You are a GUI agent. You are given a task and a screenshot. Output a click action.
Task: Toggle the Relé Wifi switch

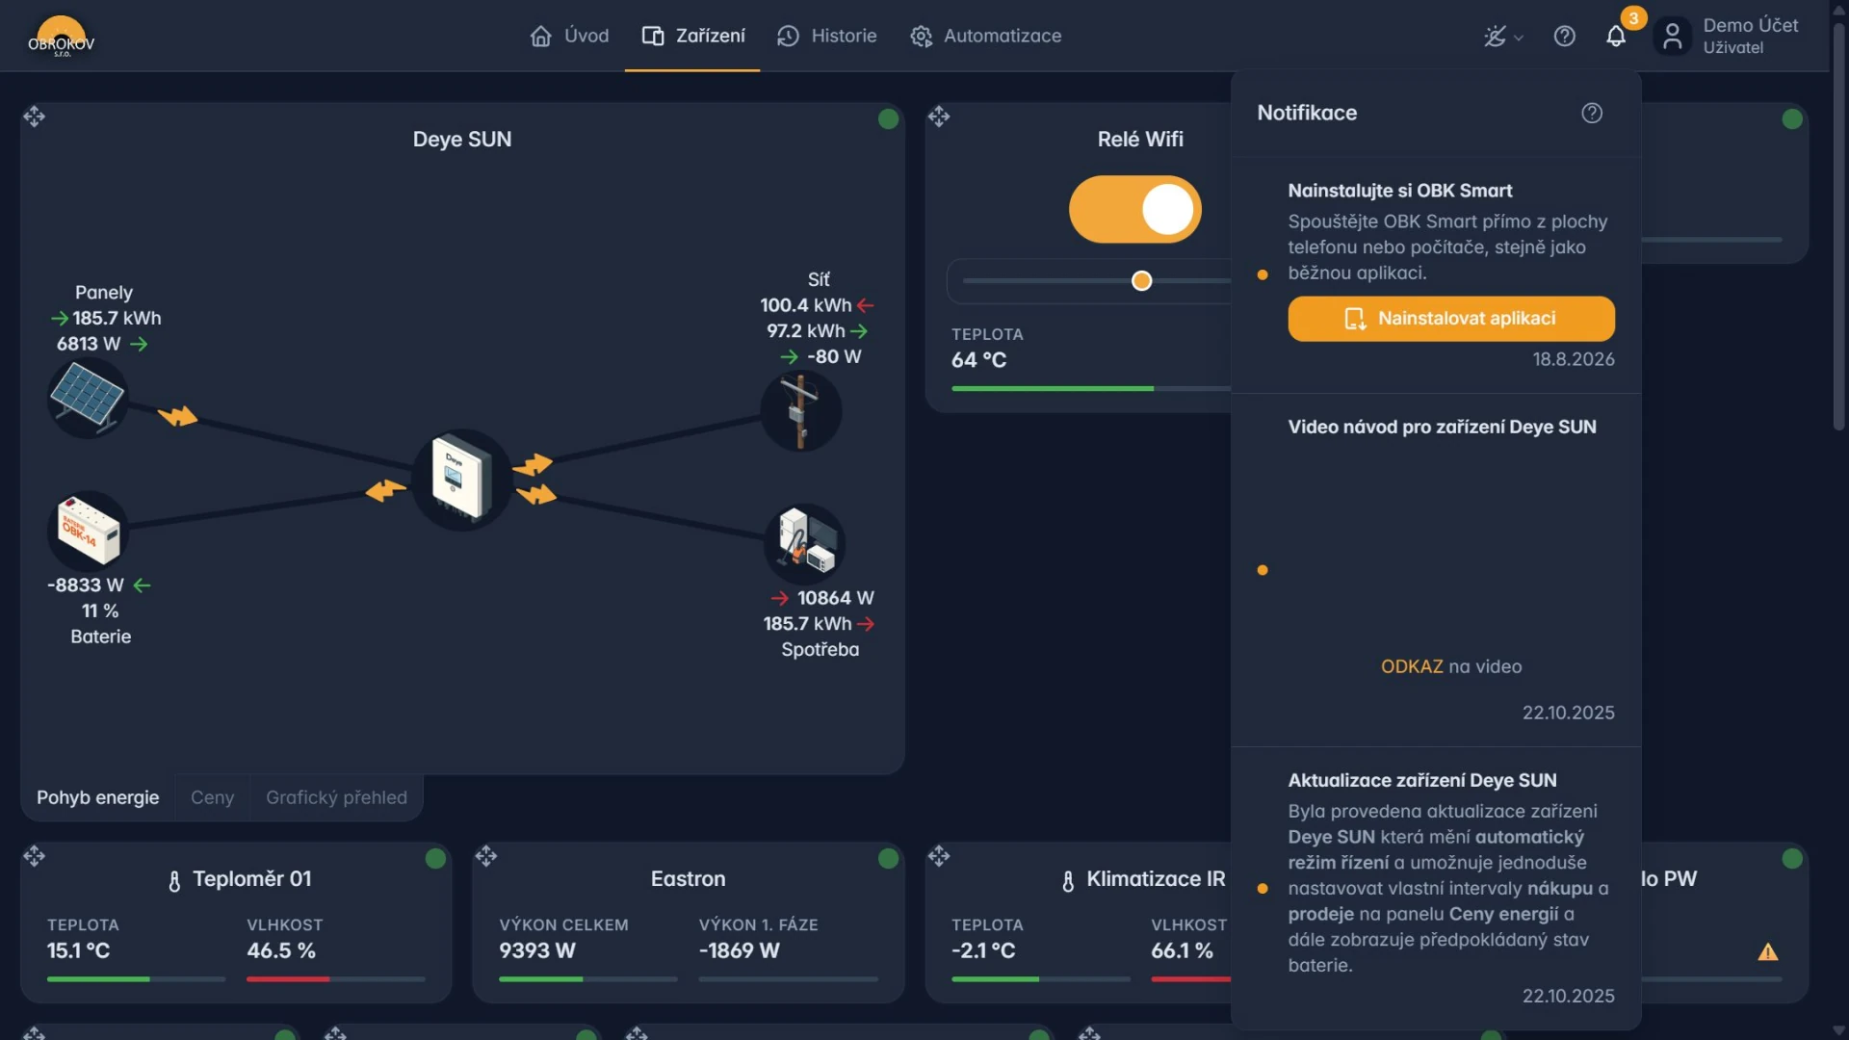tap(1135, 209)
